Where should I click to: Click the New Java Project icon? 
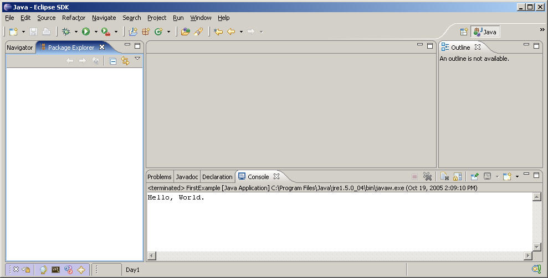click(x=133, y=32)
